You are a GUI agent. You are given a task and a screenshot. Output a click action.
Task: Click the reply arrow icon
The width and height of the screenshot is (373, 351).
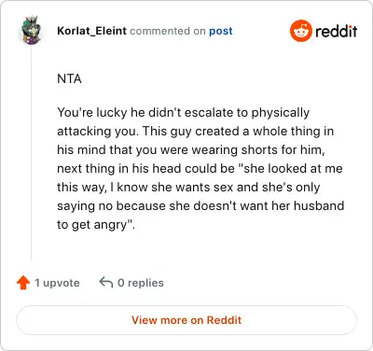(106, 283)
